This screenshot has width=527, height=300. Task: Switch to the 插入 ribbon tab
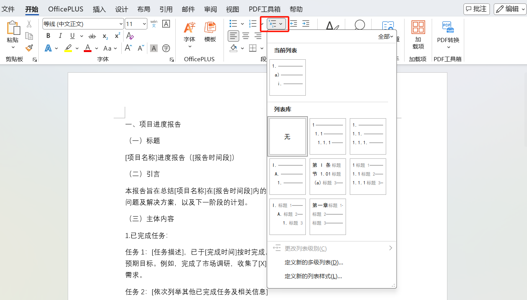coord(100,9)
